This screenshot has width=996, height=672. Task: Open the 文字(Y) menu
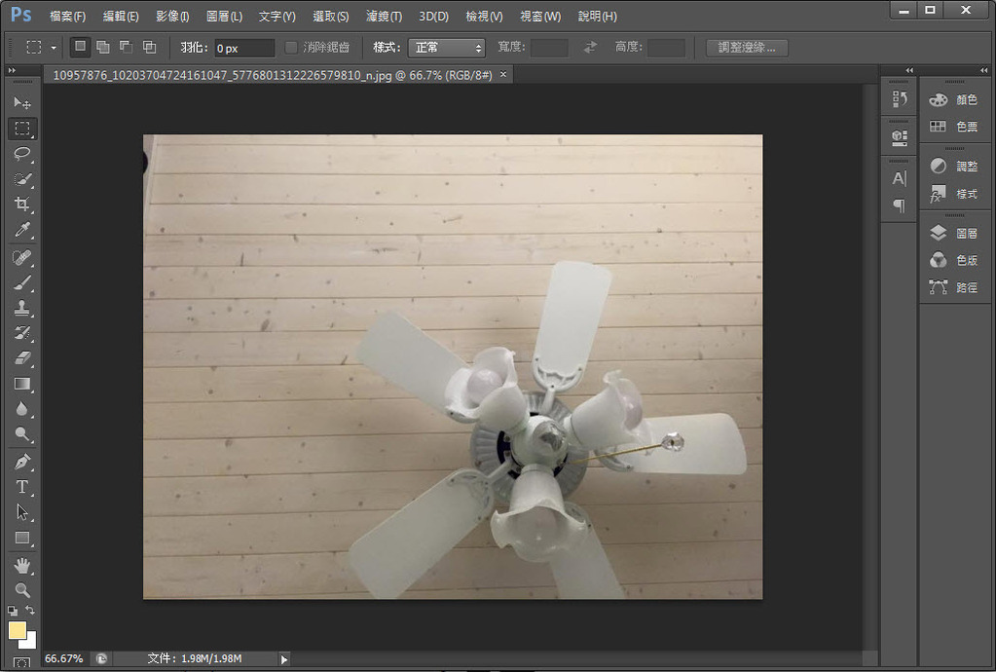pyautogui.click(x=277, y=17)
